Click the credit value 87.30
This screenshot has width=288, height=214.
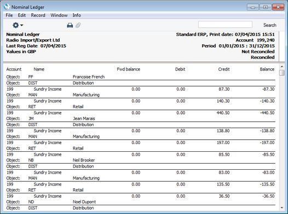(x=224, y=89)
